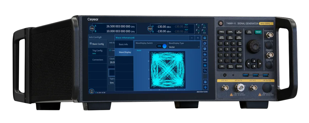Push the number 9 key
Viewport: 309px width, 123px height.
tap(234, 43)
